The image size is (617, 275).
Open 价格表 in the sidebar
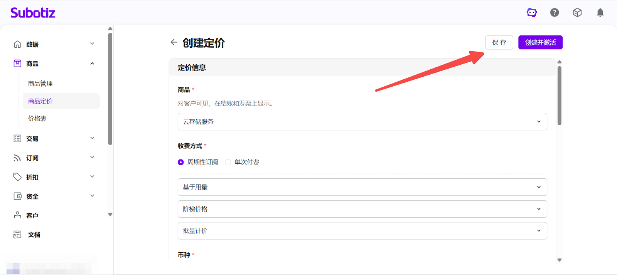[x=37, y=119]
